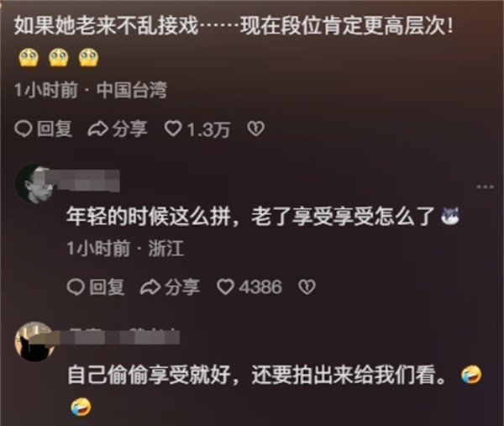
Task: Click laughing emoji after 给我们看
Action: click(x=471, y=375)
